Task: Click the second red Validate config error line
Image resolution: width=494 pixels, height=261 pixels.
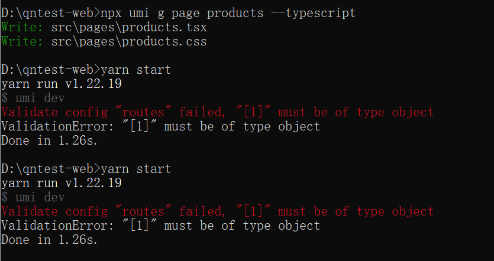Action: click(x=217, y=211)
